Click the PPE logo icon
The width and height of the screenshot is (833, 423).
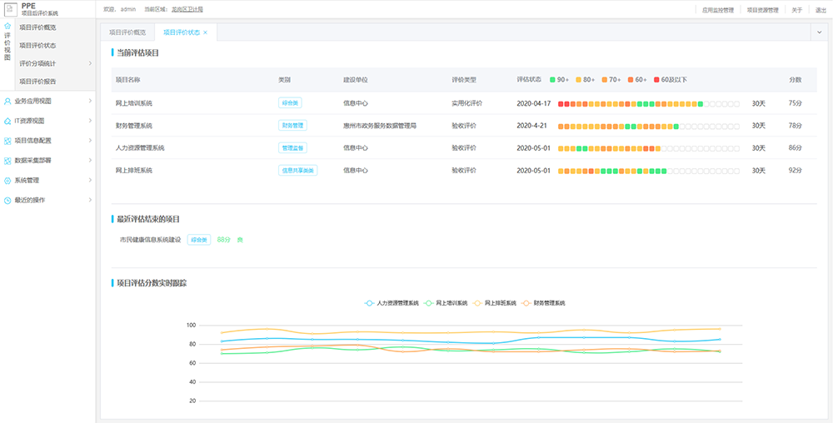click(x=11, y=9)
